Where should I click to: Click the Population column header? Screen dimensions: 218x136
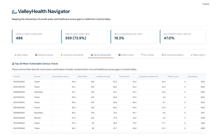(x=196, y=76)
